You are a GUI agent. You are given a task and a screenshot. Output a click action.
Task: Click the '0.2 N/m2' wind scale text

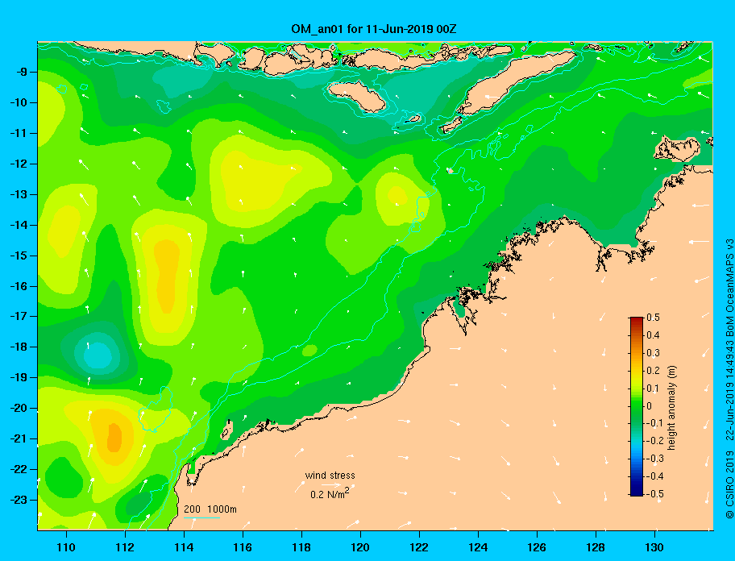click(330, 494)
